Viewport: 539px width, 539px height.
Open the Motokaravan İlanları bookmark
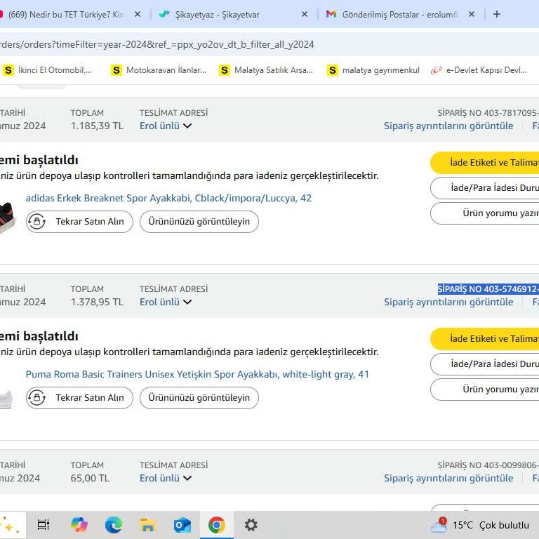[x=159, y=70]
